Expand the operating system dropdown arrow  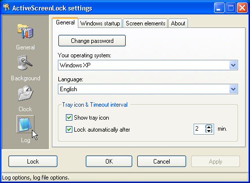tap(233, 65)
